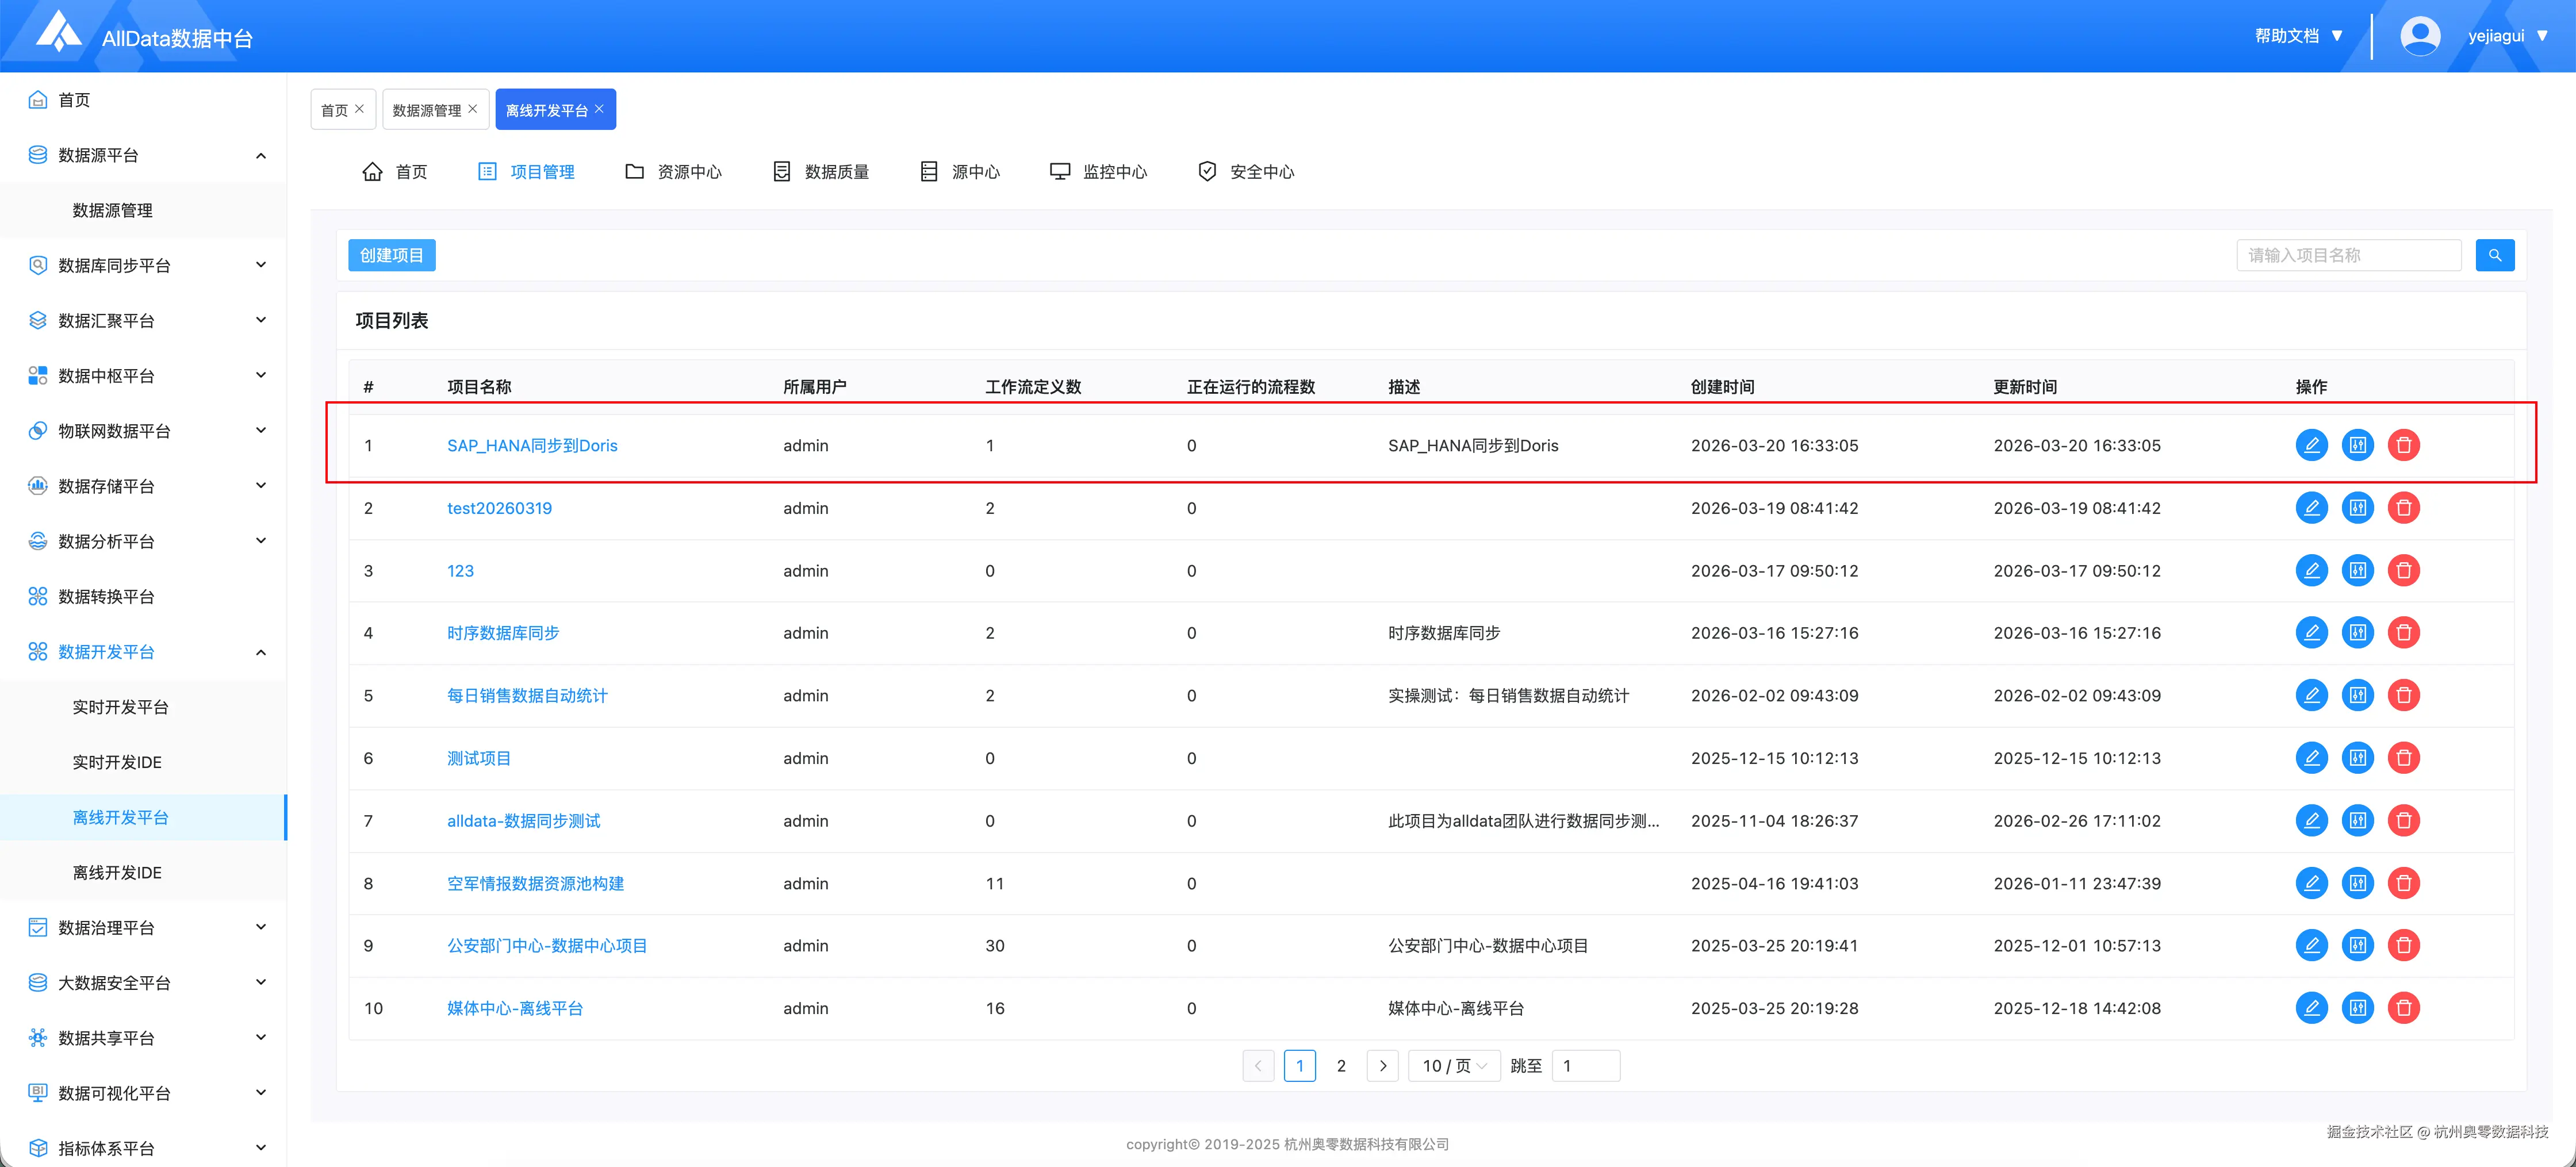Open the 公安部门中心-数据中心项目 project link
The height and width of the screenshot is (1167, 2576).
click(547, 946)
